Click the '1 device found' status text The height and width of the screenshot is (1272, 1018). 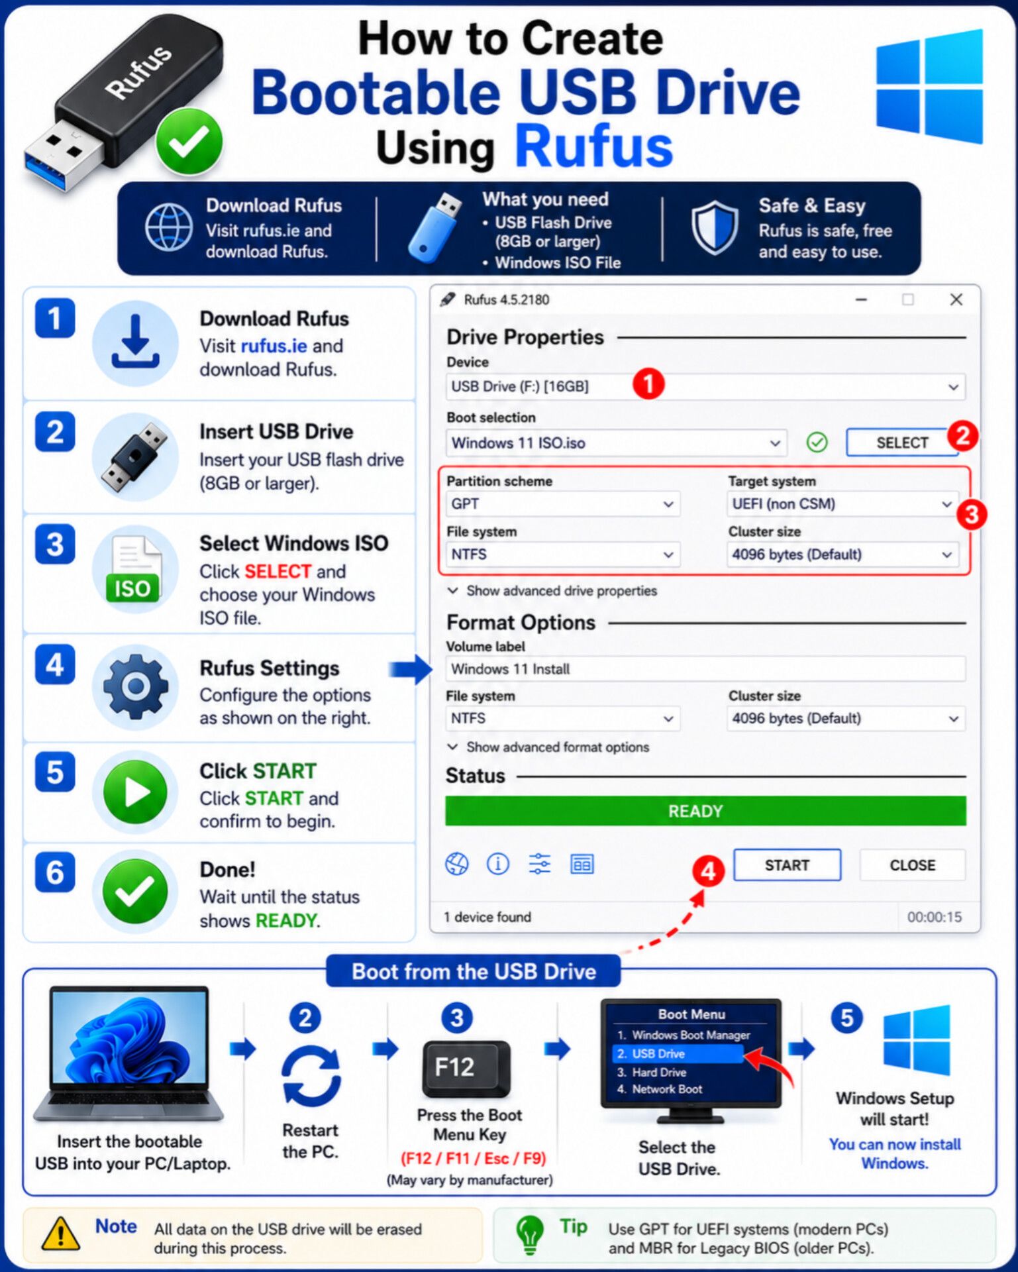(x=487, y=917)
